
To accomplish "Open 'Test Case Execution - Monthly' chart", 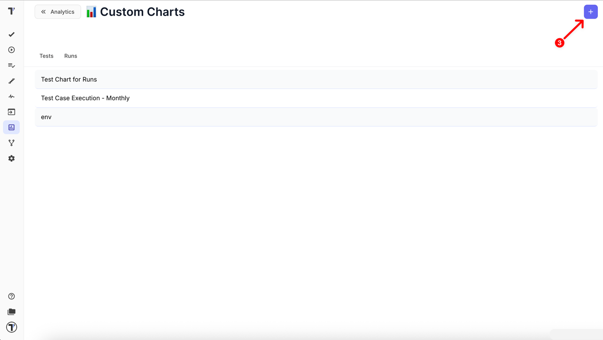I will click(x=85, y=98).
